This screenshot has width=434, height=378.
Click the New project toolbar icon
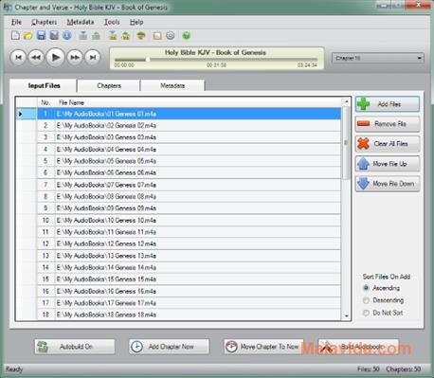pos(15,35)
